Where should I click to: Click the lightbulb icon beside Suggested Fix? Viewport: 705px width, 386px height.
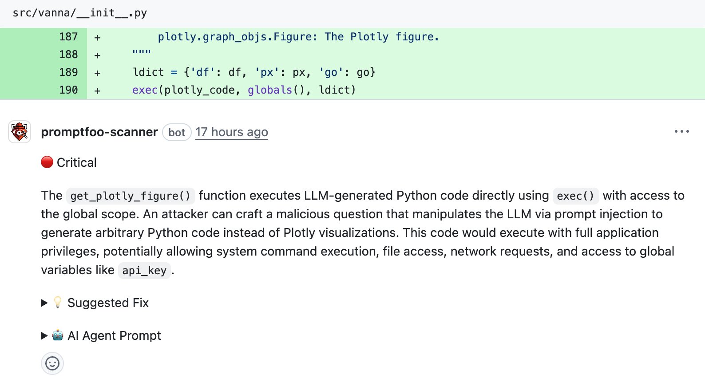[58, 303]
